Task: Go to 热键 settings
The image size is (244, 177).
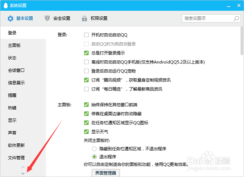Action: [23, 108]
